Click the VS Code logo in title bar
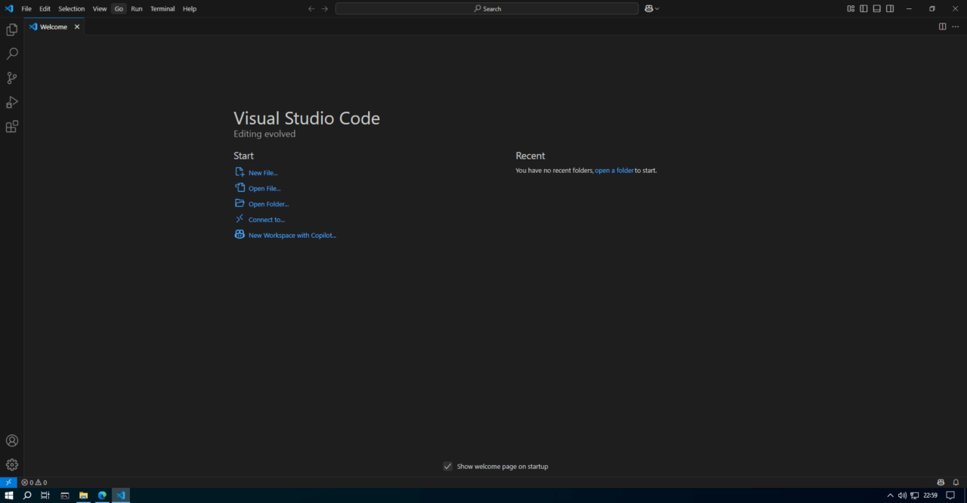The height and width of the screenshot is (503, 967). click(x=9, y=8)
